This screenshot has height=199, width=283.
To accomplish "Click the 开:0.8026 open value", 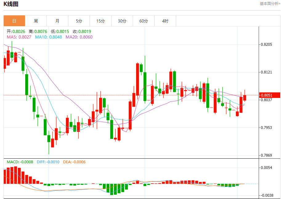I will pos(16,31).
